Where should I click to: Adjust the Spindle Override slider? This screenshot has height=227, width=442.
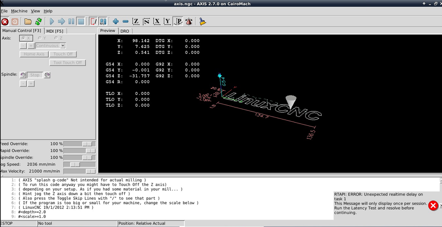(79, 158)
